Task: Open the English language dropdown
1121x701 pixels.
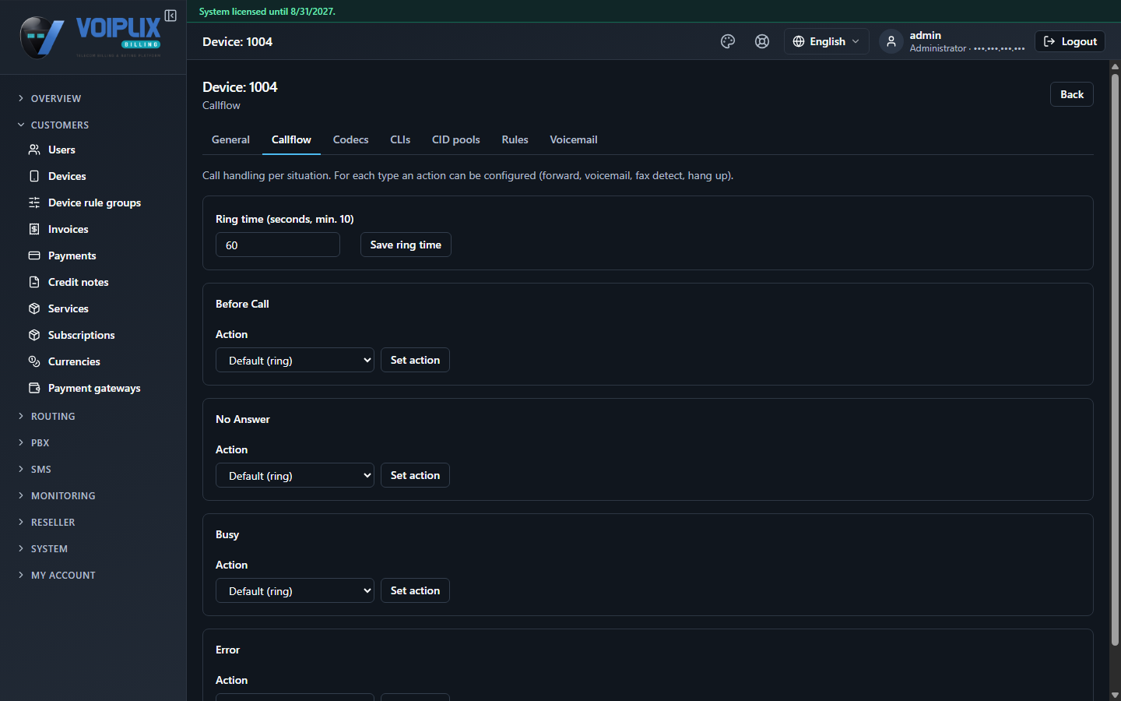Action: point(826,41)
